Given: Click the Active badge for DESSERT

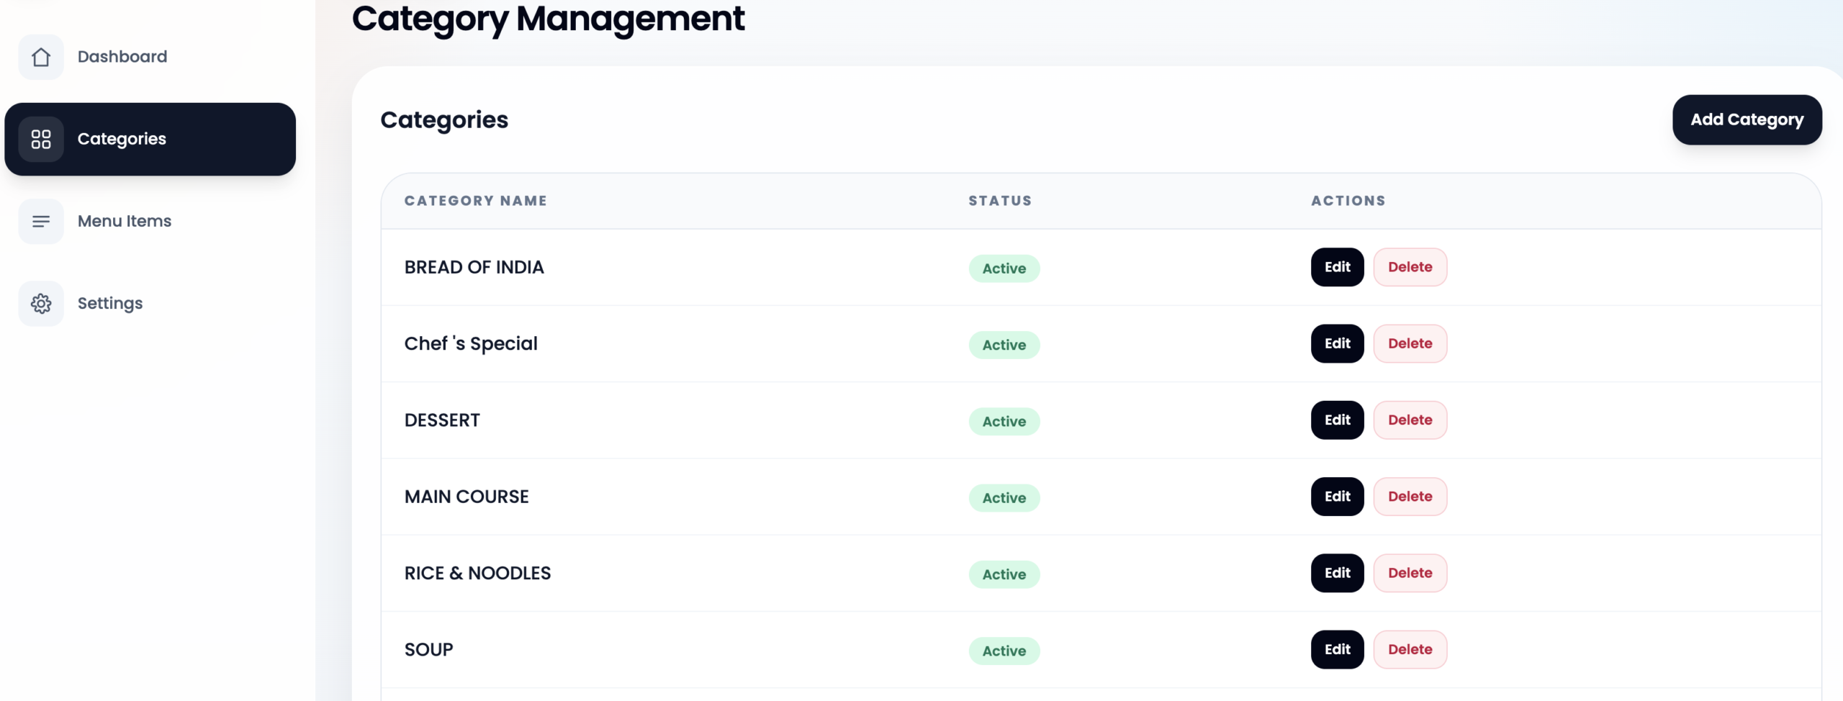Looking at the screenshot, I should coord(1004,421).
